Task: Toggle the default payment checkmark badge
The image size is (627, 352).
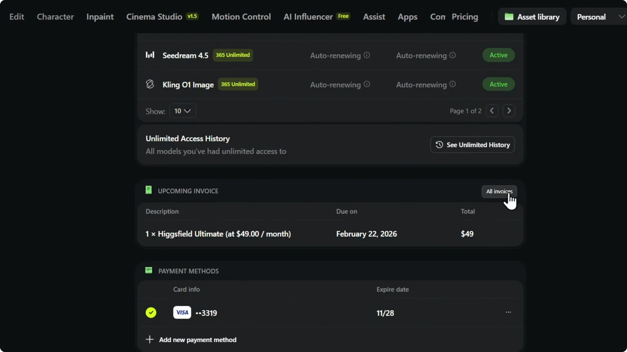Action: (151, 312)
